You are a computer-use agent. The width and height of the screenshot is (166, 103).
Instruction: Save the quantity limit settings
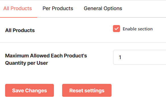tap(30, 90)
